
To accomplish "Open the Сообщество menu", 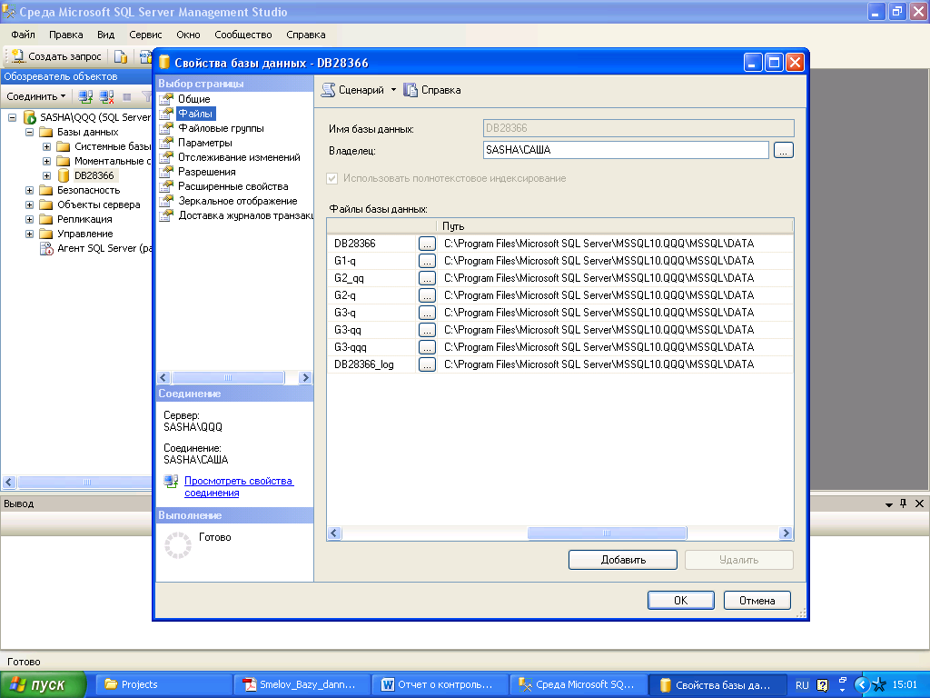I will 243,35.
